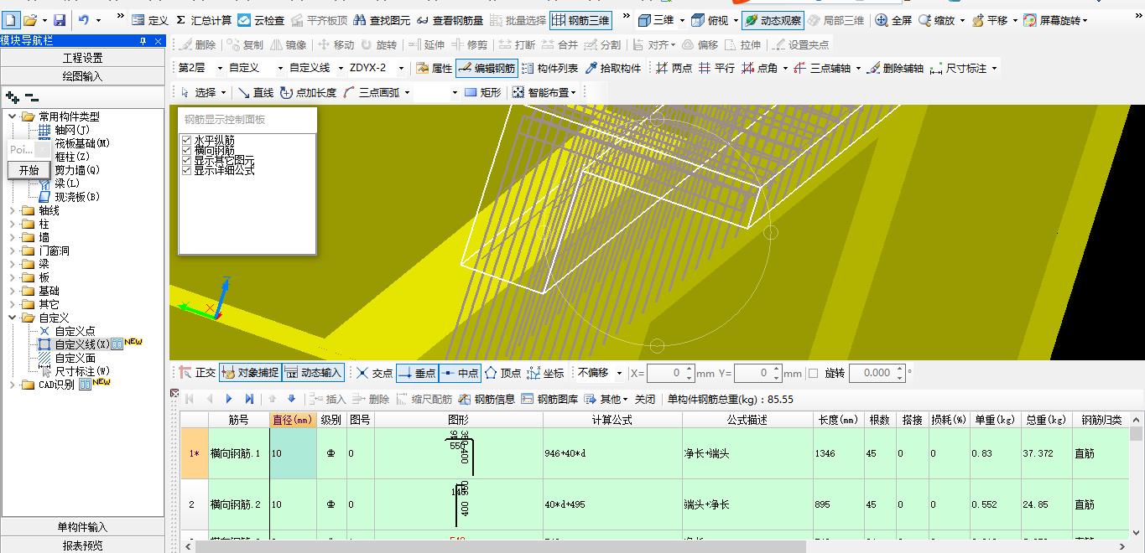The image size is (1145, 553).
Task: Click the undo arrow icon
Action: [x=83, y=20]
